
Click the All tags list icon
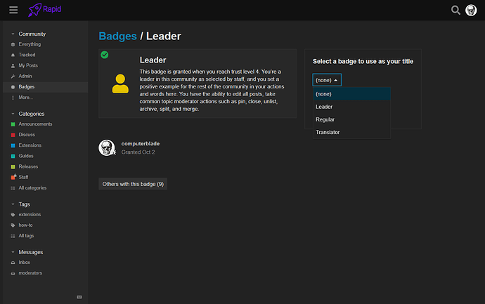13,236
